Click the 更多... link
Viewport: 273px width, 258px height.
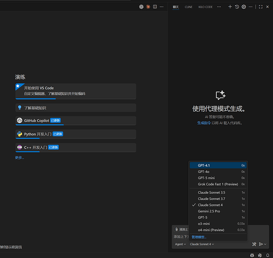[20, 158]
